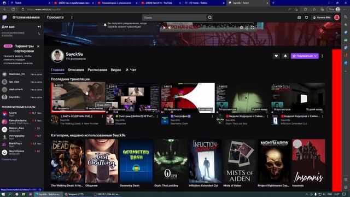Switch to the 'Расписание' tab

(x=97, y=70)
